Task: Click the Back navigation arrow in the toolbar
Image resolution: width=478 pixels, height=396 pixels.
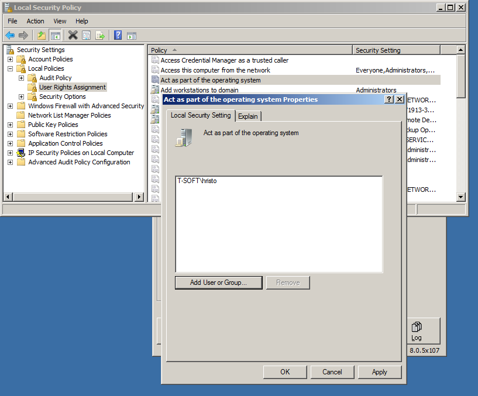Action: 9,35
